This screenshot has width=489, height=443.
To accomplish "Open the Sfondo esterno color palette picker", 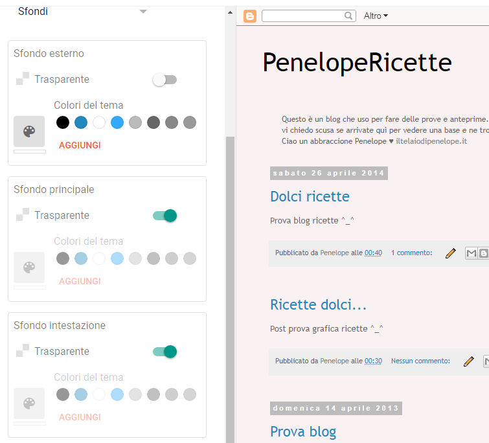I will [29, 131].
